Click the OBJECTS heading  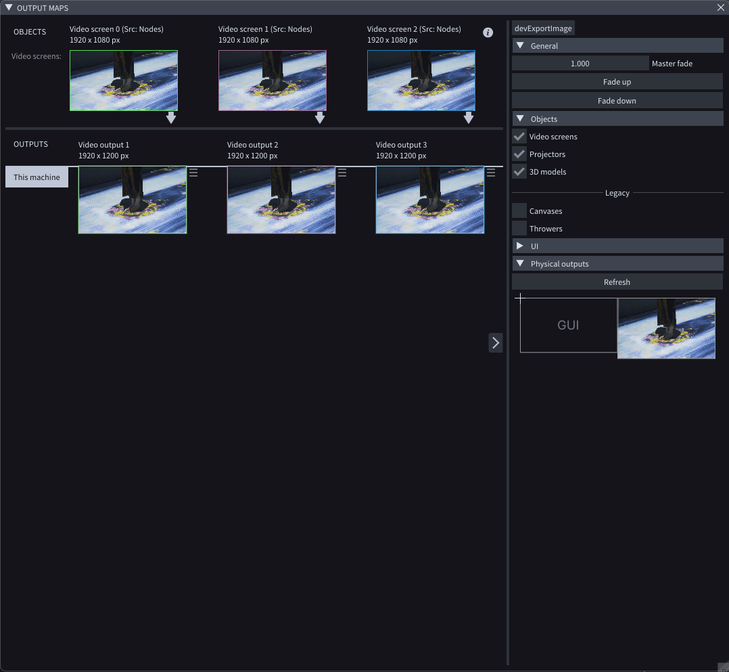[x=30, y=32]
